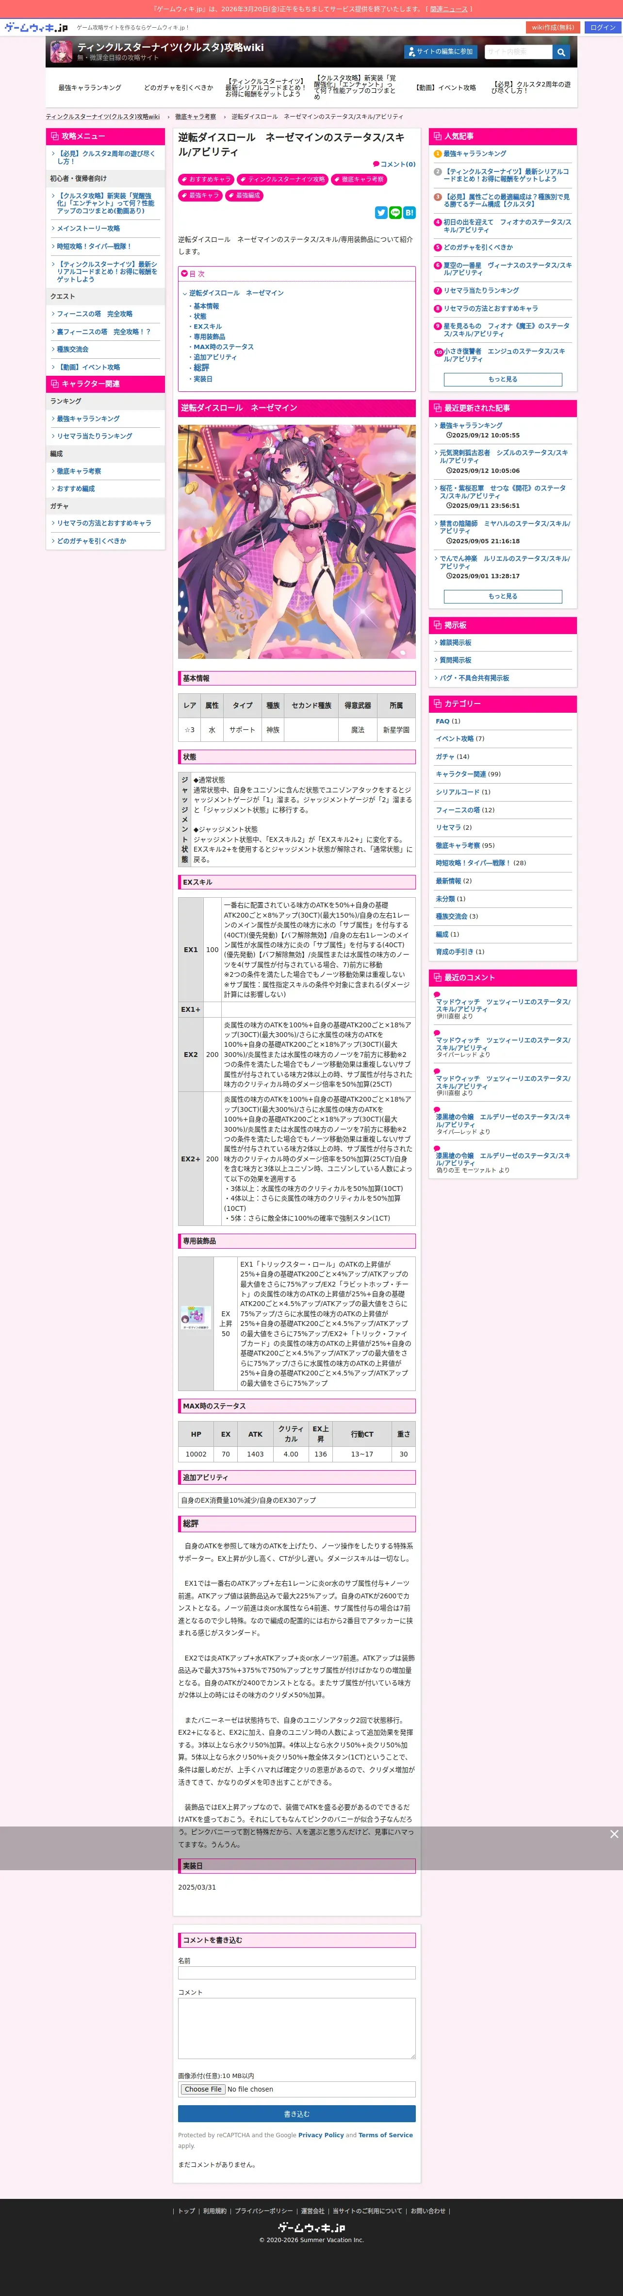Open the コメント(0) link under the title
The height and width of the screenshot is (2296, 623).
tap(394, 164)
